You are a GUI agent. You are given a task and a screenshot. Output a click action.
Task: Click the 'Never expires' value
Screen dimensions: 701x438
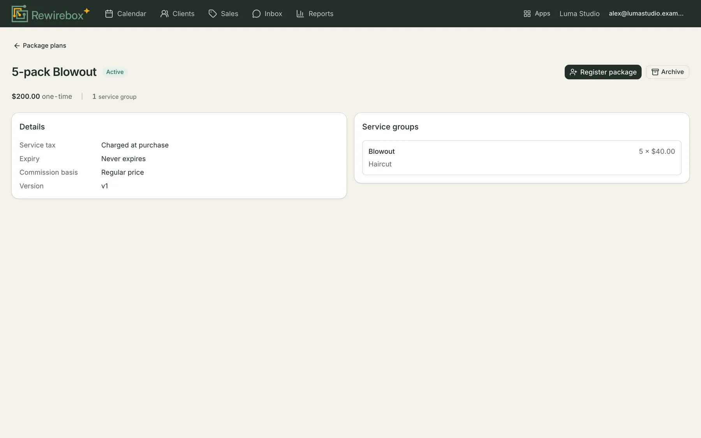(123, 159)
